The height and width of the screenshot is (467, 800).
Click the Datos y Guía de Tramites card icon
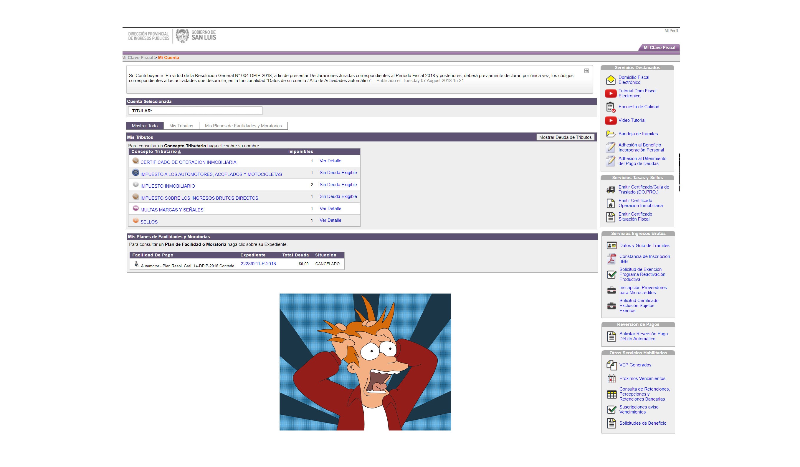pyautogui.click(x=611, y=246)
